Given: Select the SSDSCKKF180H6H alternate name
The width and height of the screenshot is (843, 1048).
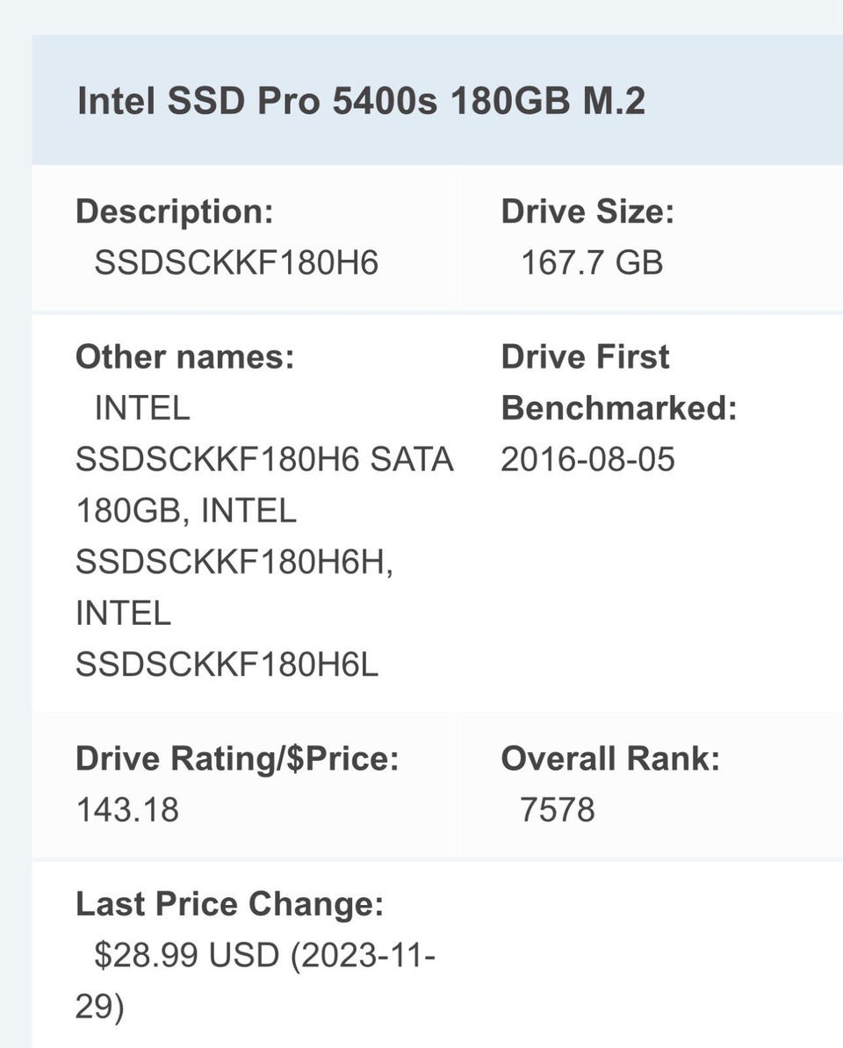Looking at the screenshot, I should (x=234, y=563).
